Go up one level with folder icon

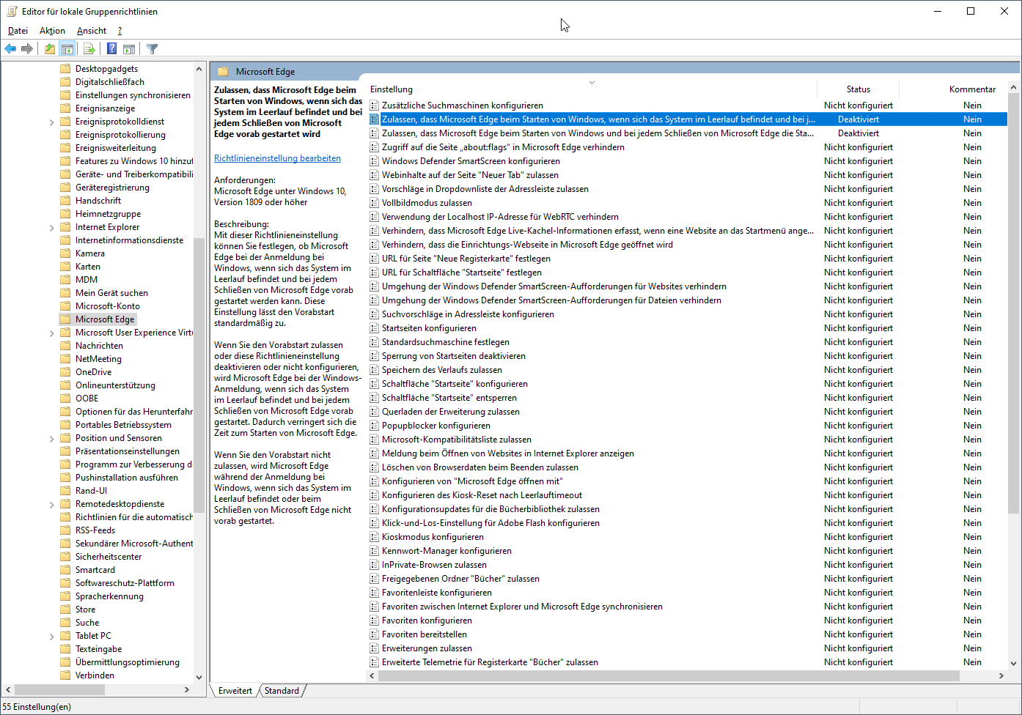click(50, 49)
